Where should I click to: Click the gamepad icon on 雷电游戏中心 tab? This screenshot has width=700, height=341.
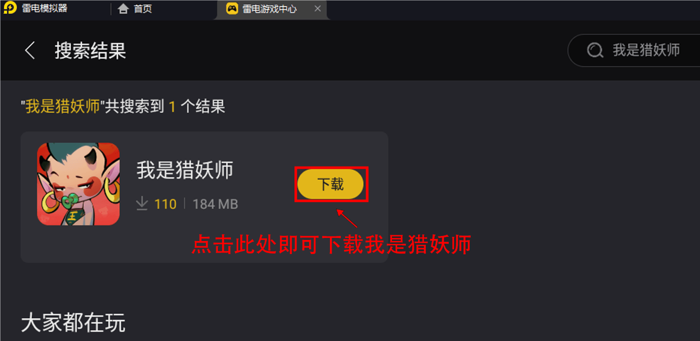pyautogui.click(x=232, y=9)
